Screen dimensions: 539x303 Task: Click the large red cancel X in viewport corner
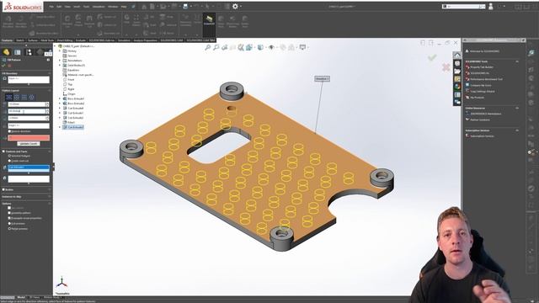446,67
